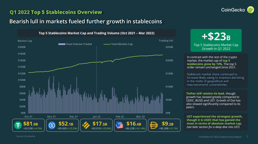
Task: Click the Oct 21 axis label
Action: (x=29, y=117)
